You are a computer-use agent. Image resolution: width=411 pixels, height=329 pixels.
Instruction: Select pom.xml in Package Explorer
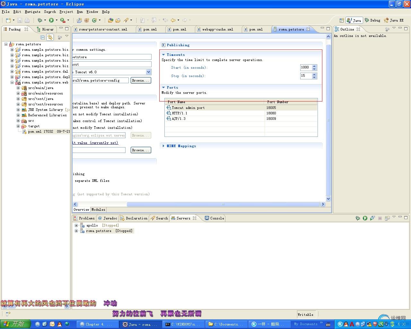pos(46,131)
